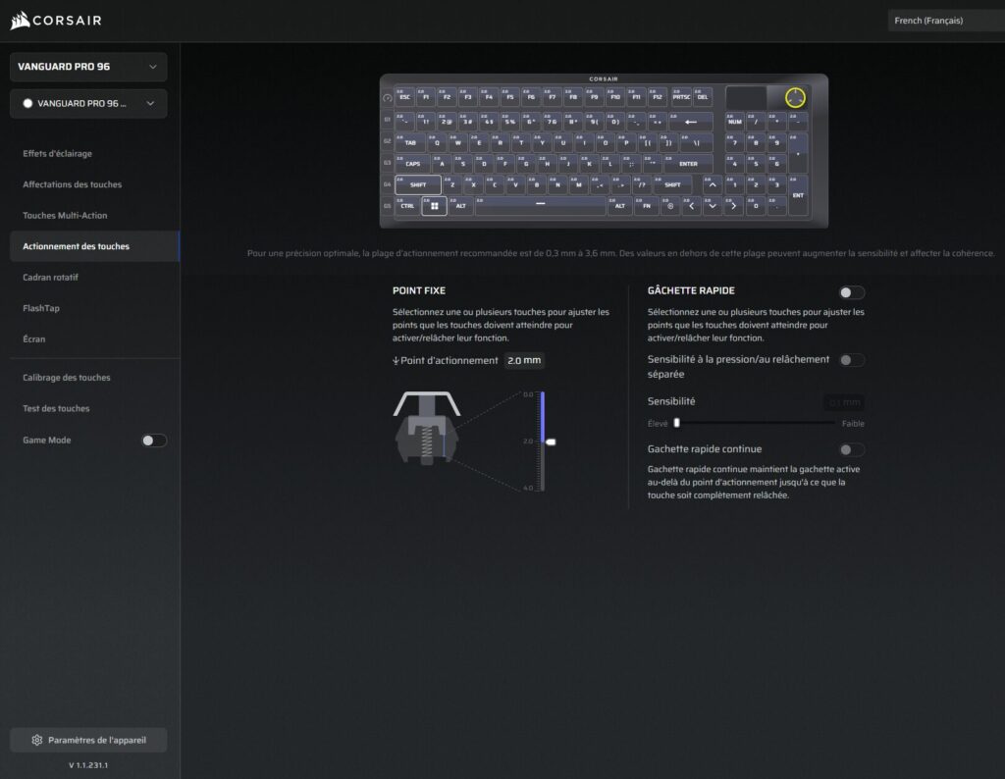Open Paramètres de l'appareil

coord(87,740)
